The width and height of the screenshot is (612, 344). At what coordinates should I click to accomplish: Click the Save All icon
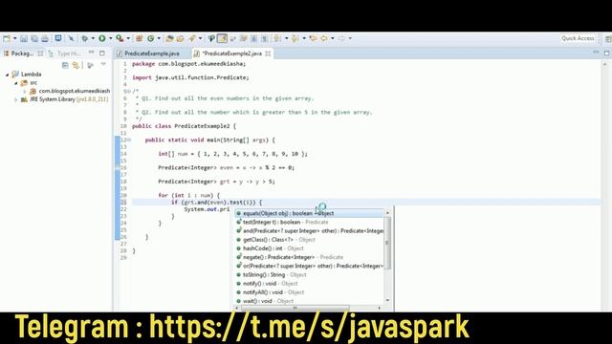pos(34,38)
